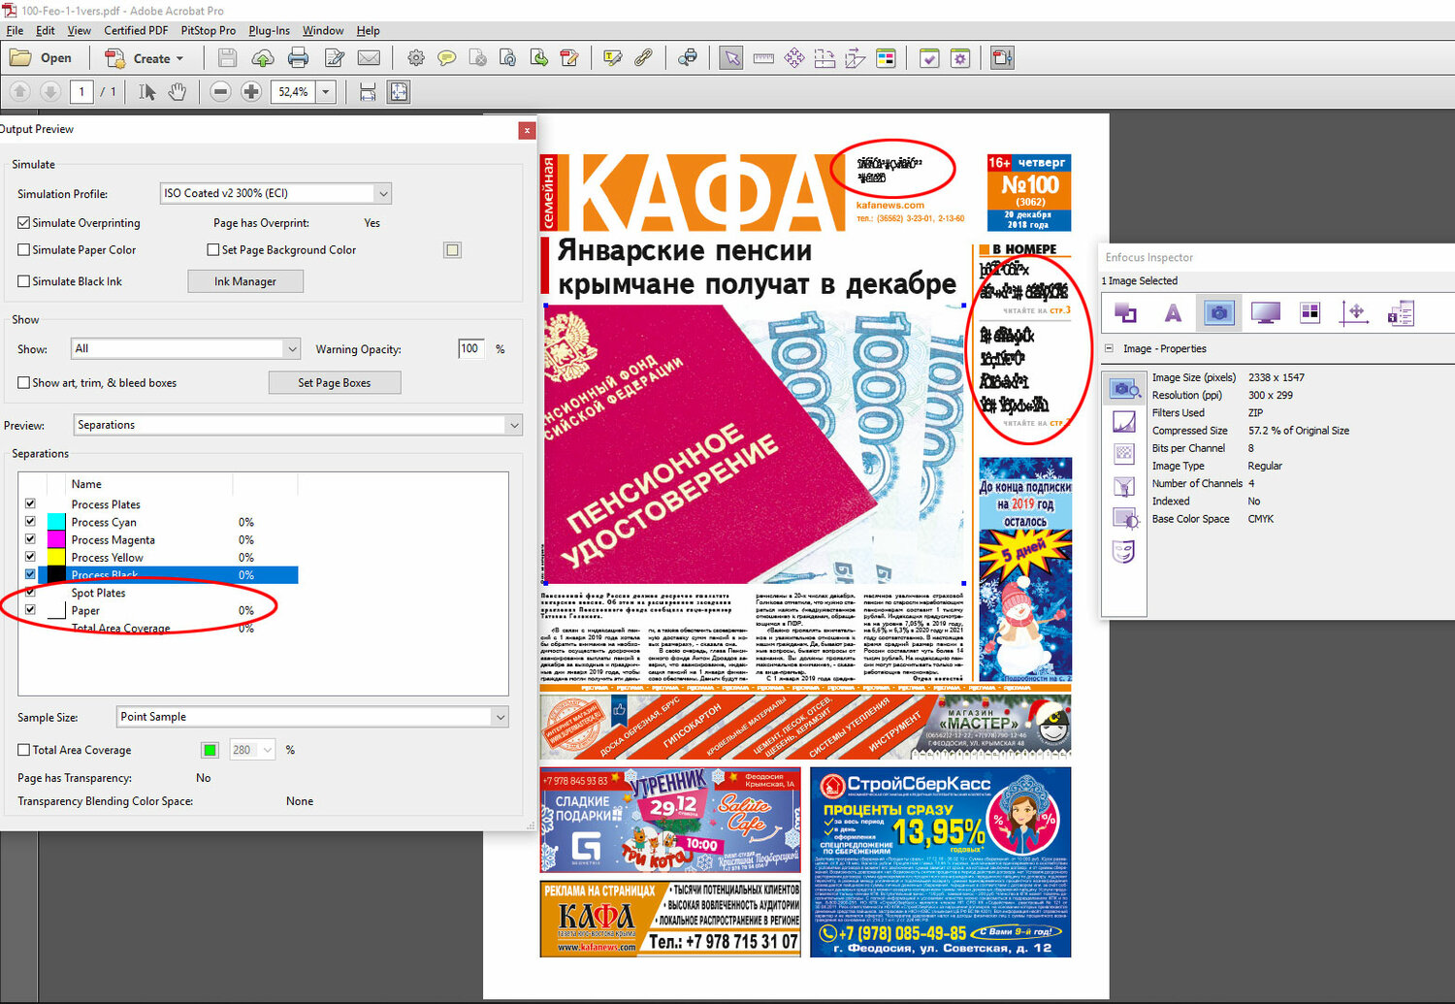Enable Show art, trim, & bleed boxes

pyautogui.click(x=23, y=382)
